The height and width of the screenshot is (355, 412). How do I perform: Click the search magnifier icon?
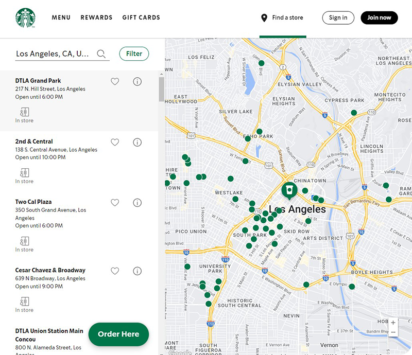tap(101, 54)
